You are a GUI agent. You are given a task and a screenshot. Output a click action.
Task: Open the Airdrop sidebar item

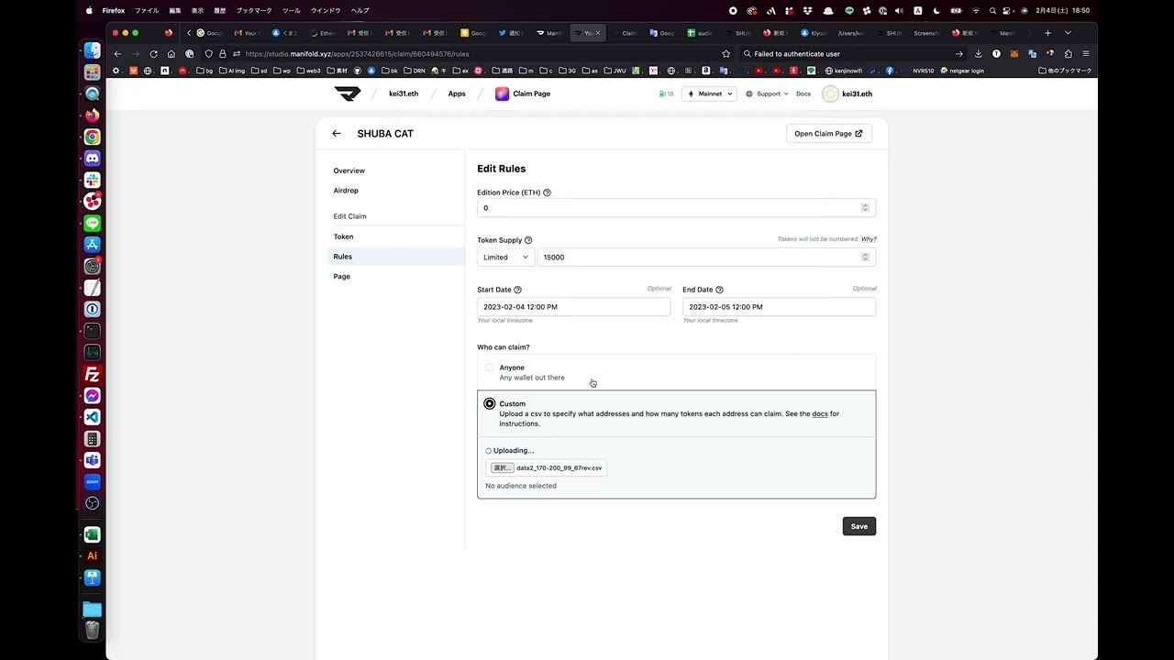[346, 191]
